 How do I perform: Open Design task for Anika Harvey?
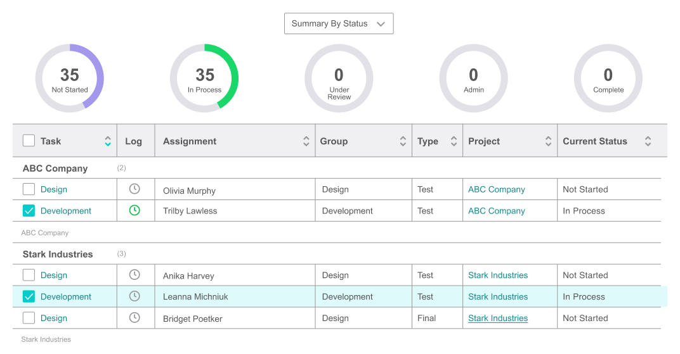click(x=54, y=275)
